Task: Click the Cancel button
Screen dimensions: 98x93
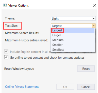Action: coord(86,87)
